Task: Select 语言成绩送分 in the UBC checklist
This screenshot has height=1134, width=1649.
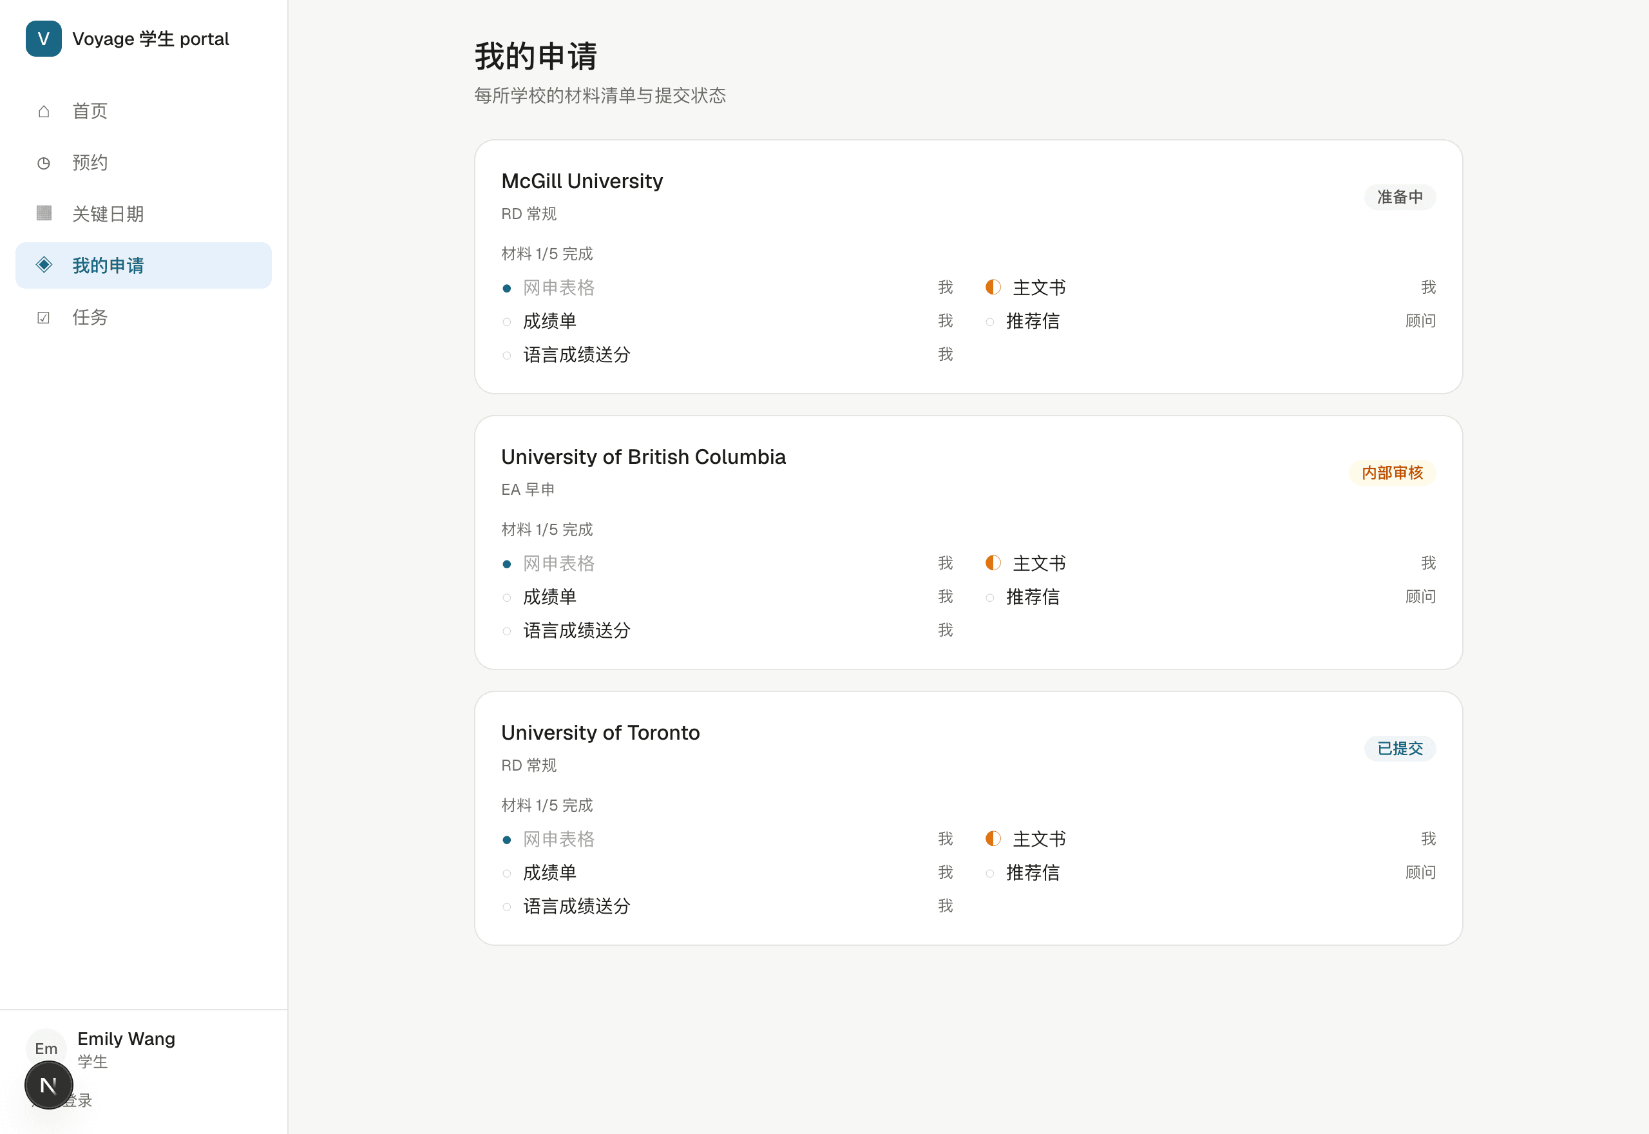Action: point(577,630)
